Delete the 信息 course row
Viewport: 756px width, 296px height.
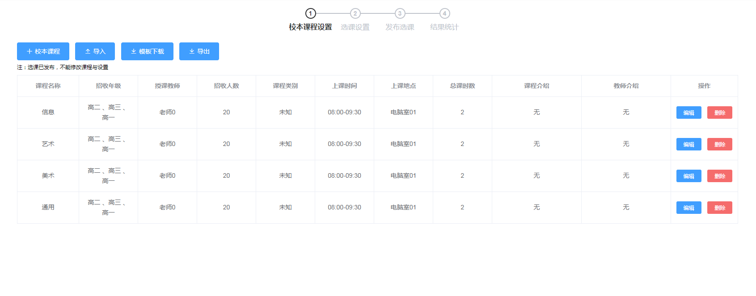(x=719, y=113)
